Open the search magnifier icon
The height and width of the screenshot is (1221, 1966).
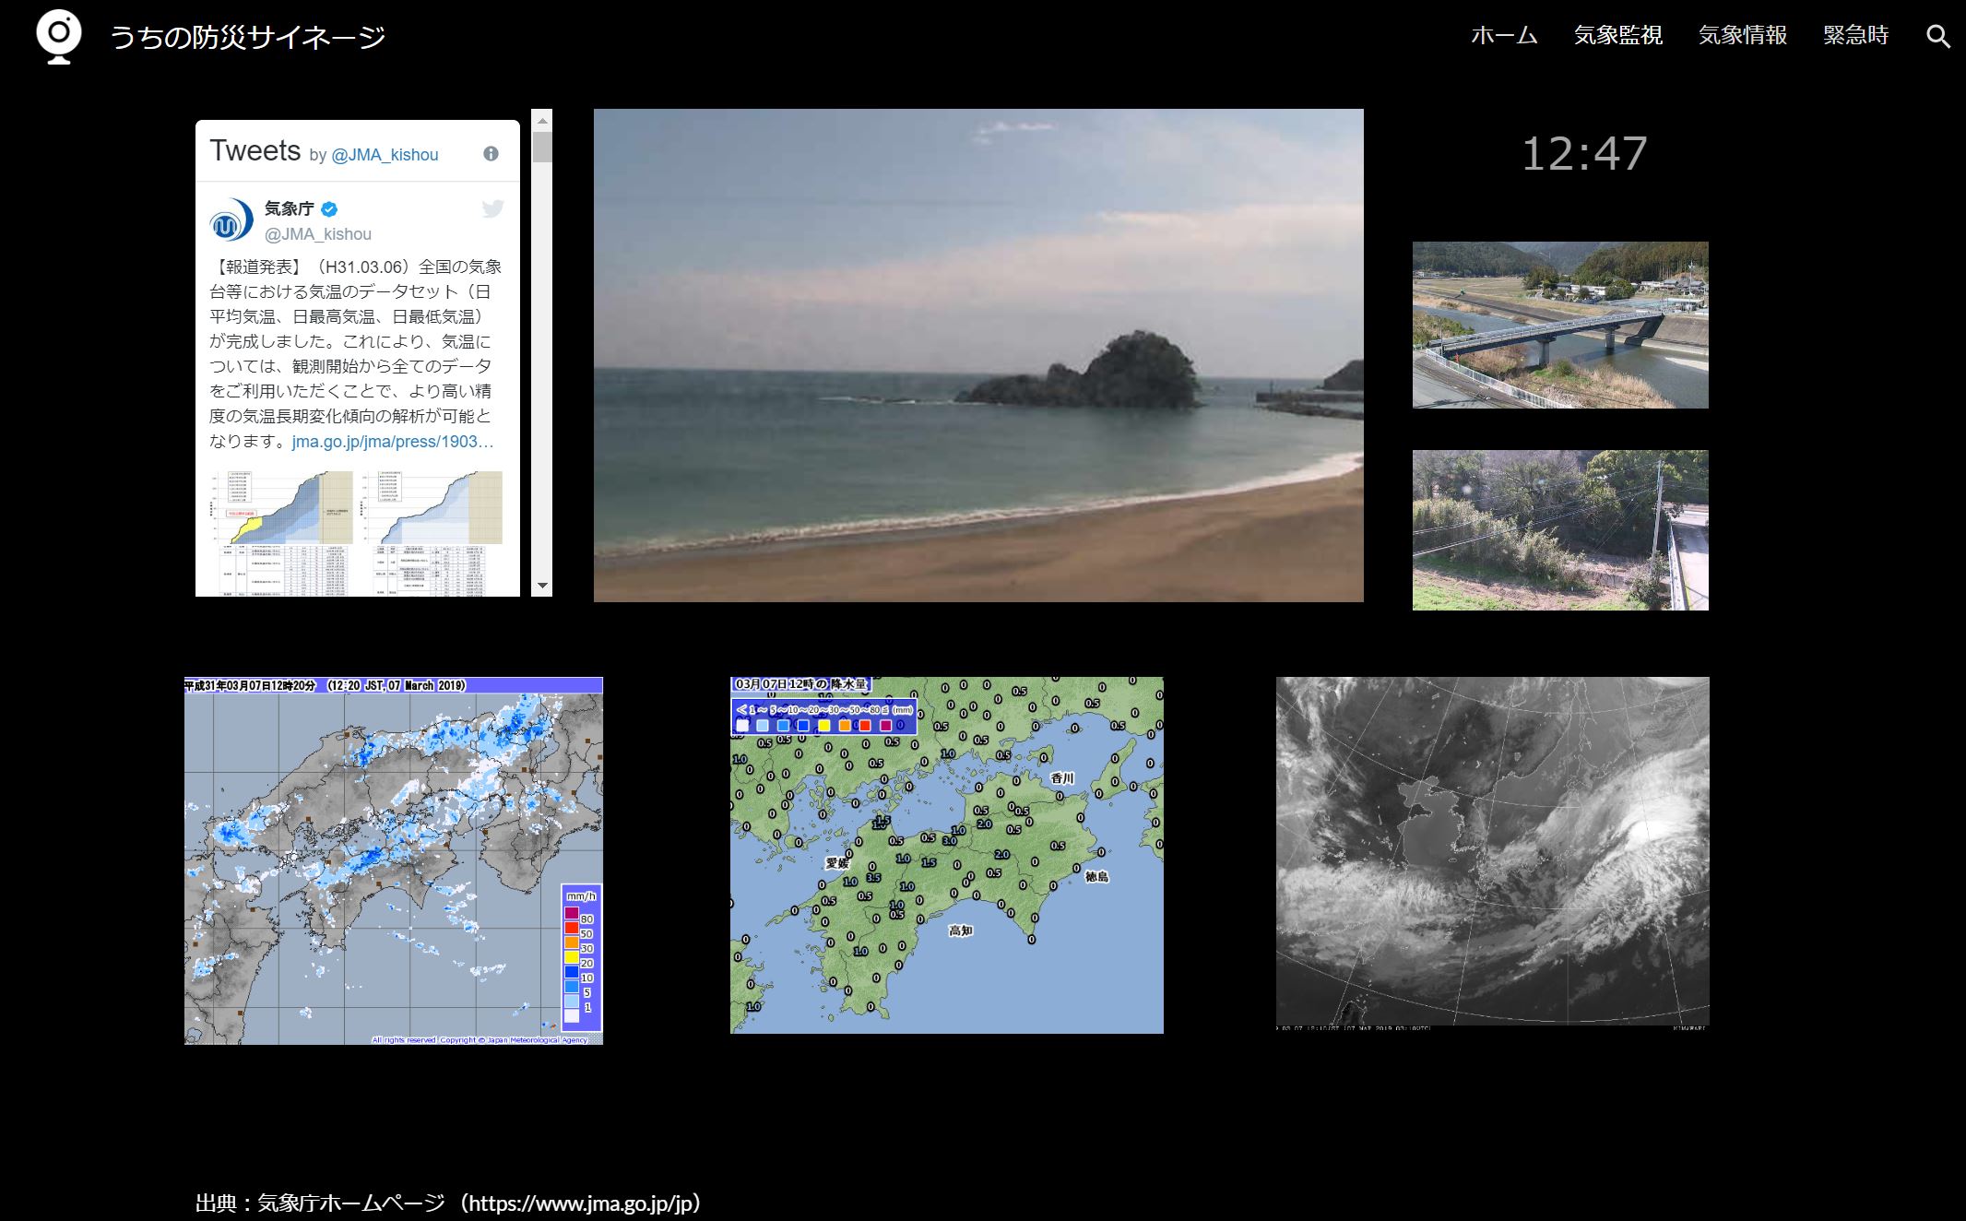point(1937,37)
